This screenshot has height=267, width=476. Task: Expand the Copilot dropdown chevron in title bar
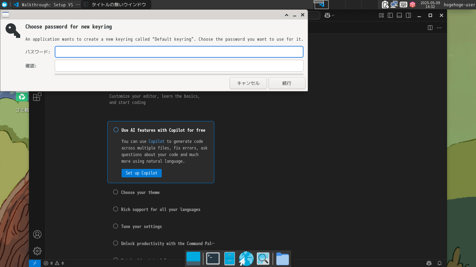333,15
